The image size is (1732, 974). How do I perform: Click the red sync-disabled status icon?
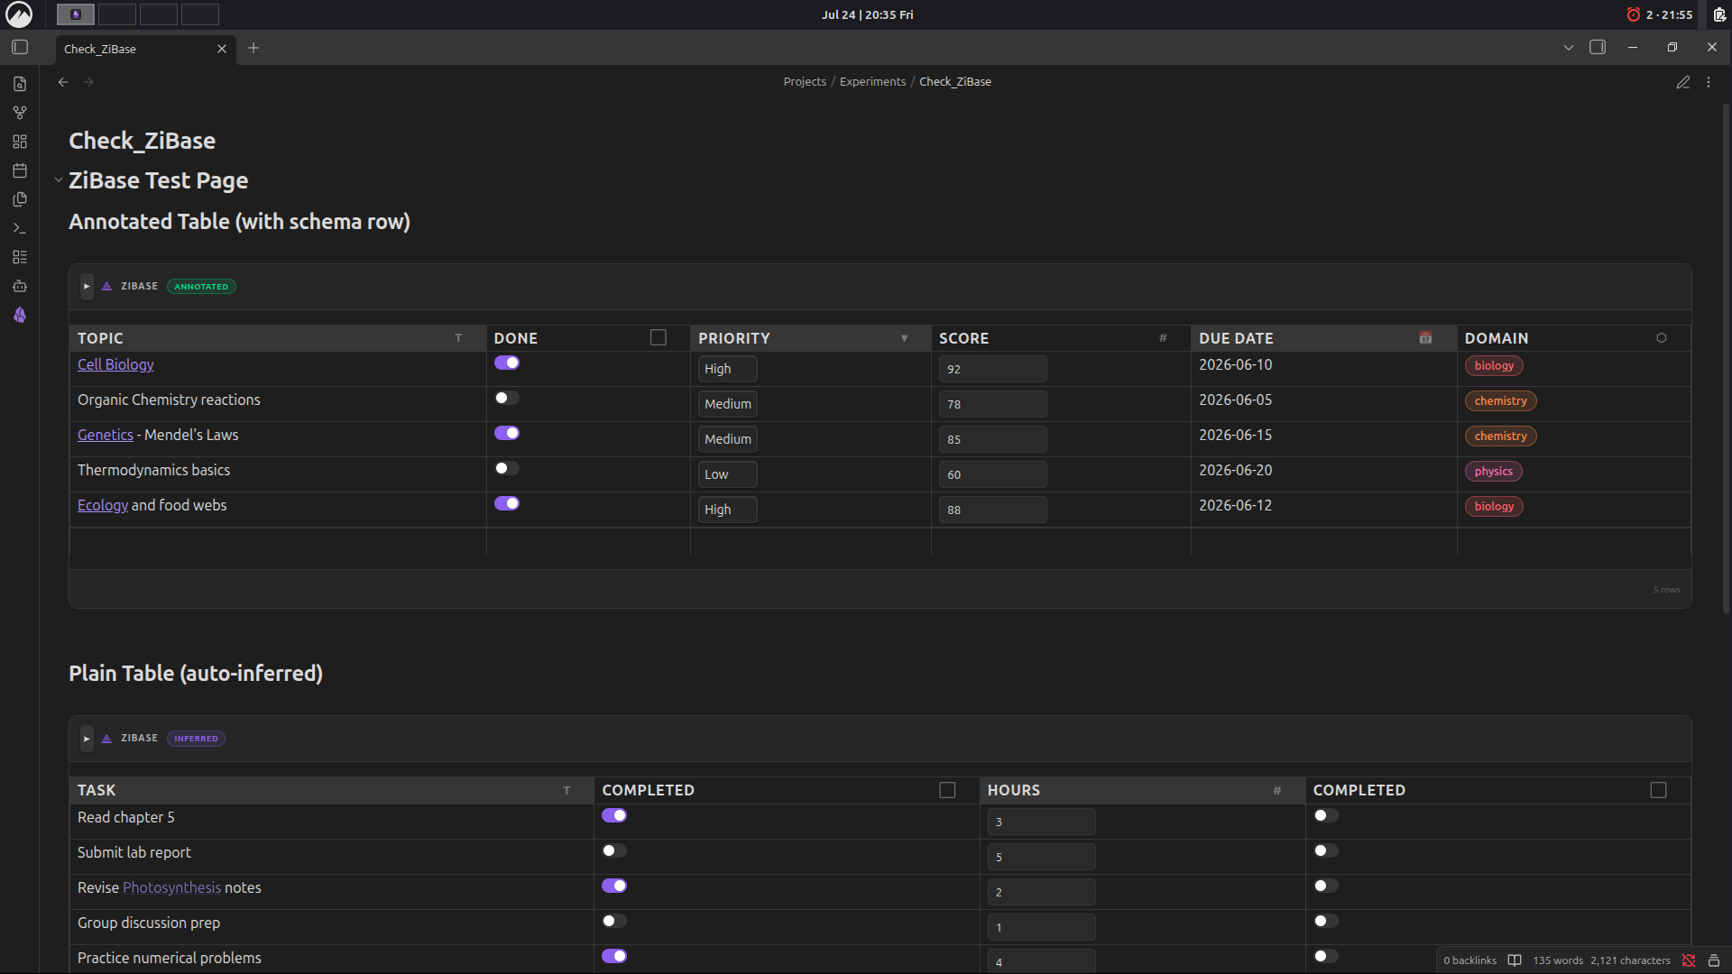pyautogui.click(x=1689, y=960)
